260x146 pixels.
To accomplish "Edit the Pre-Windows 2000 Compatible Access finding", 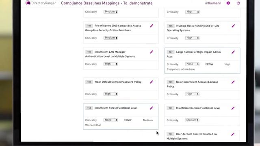I will (152, 26).
